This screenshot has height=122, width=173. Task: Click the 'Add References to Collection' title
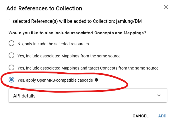click(x=44, y=8)
